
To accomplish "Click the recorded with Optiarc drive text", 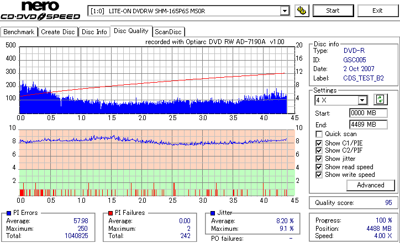I will (x=215, y=42).
